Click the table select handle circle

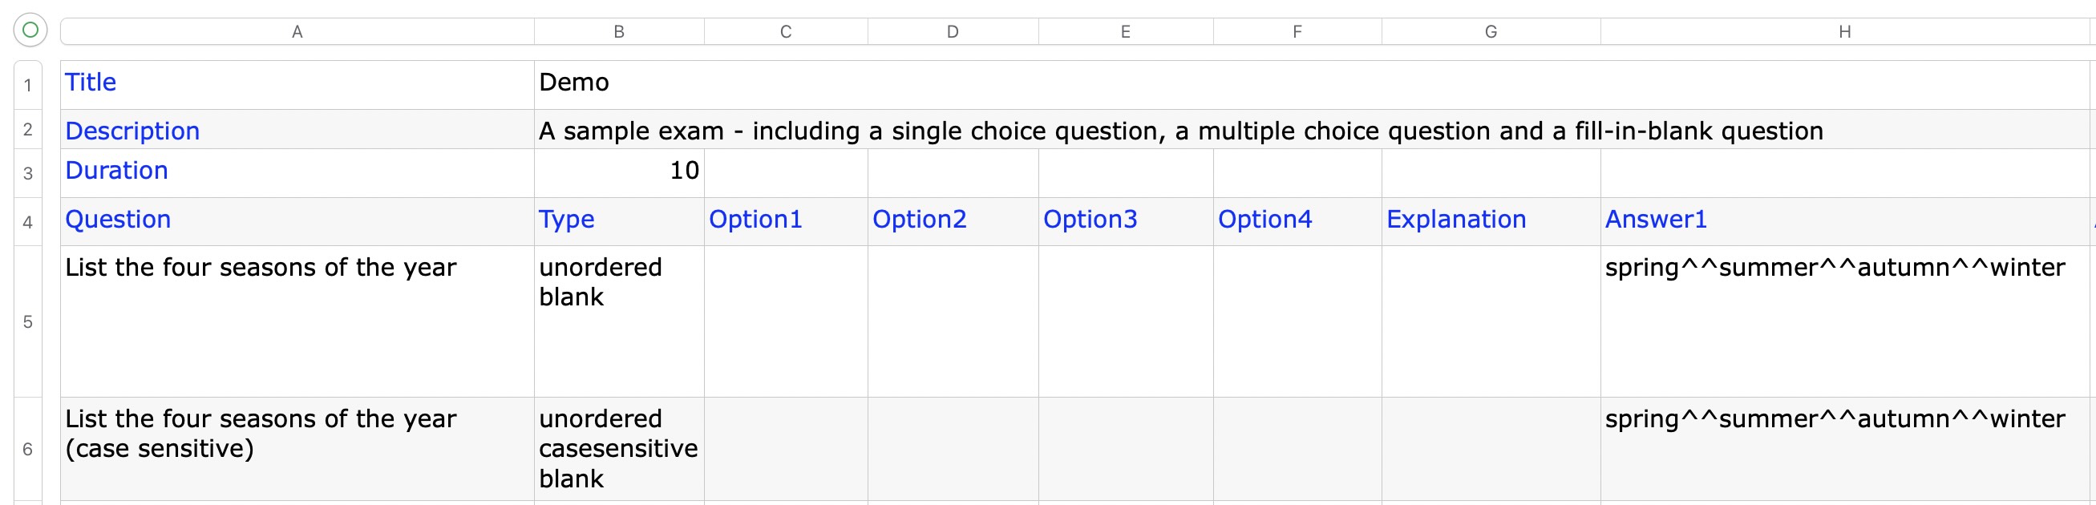(30, 30)
